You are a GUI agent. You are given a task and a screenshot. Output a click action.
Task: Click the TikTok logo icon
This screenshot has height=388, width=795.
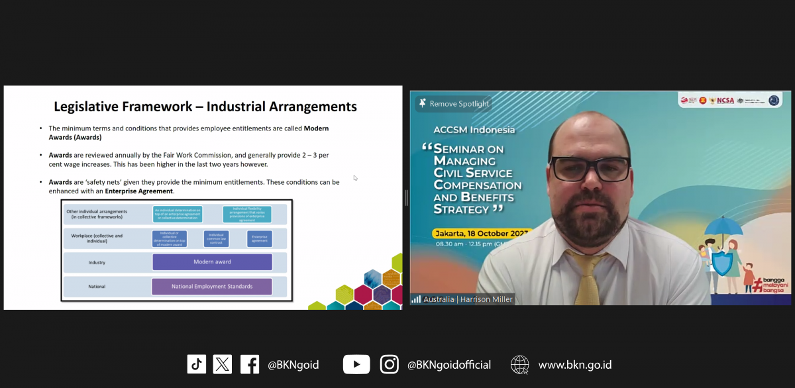click(x=197, y=364)
